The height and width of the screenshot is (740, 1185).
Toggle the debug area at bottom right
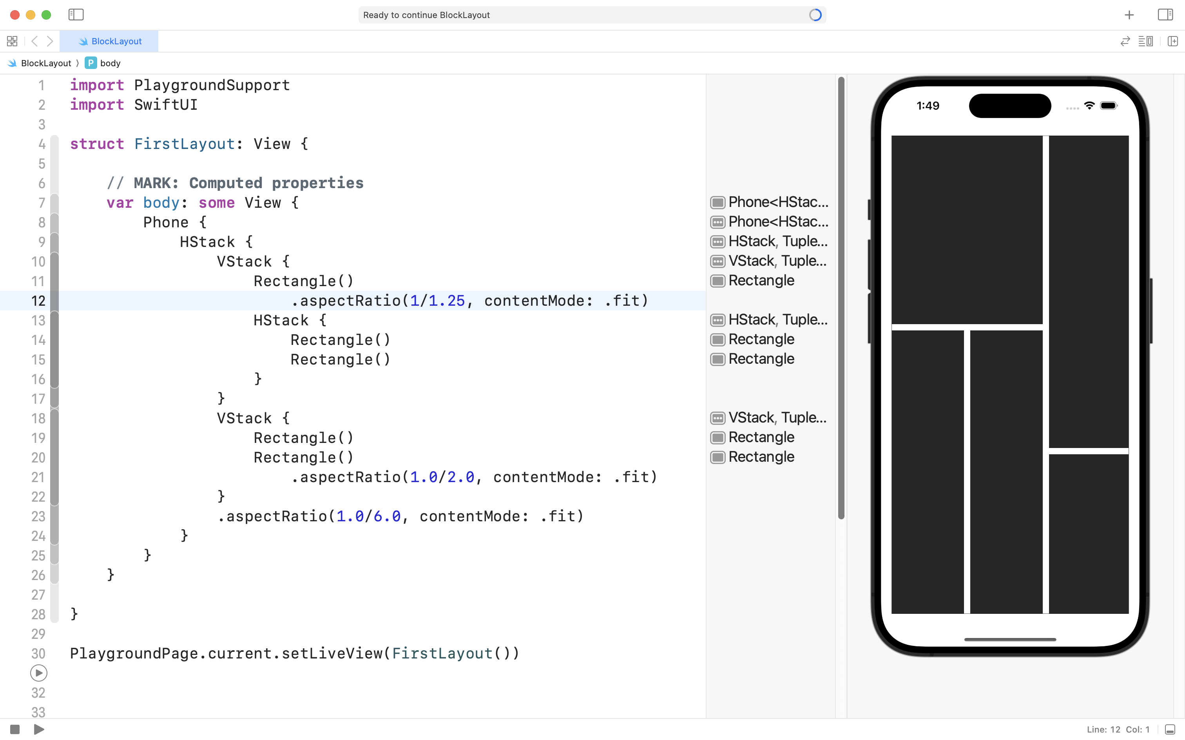click(1170, 729)
